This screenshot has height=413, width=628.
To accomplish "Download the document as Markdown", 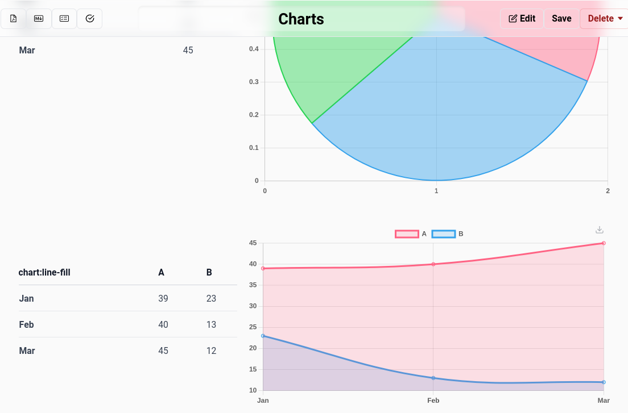I will pyautogui.click(x=38, y=18).
